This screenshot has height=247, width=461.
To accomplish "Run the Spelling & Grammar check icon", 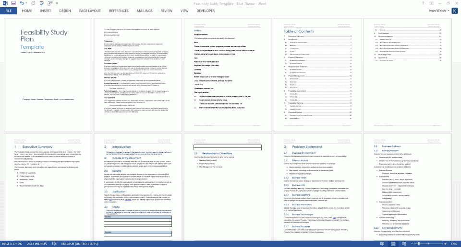I will [41, 3].
